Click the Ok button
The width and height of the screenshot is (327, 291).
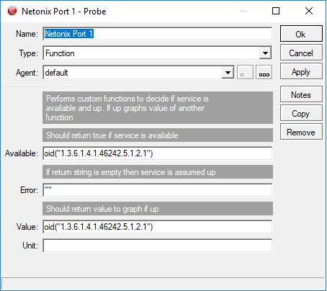tap(301, 34)
